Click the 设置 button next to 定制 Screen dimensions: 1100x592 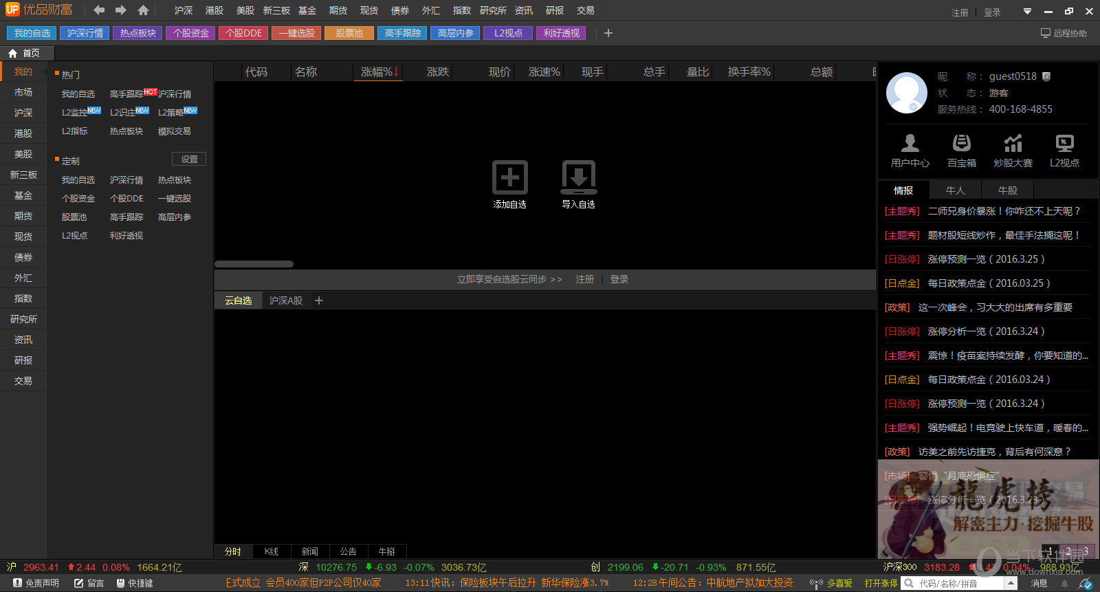(189, 160)
